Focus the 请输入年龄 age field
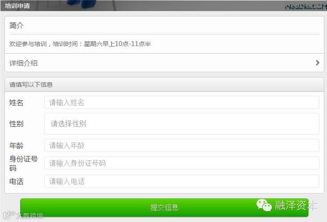The image size is (327, 222). [182, 145]
